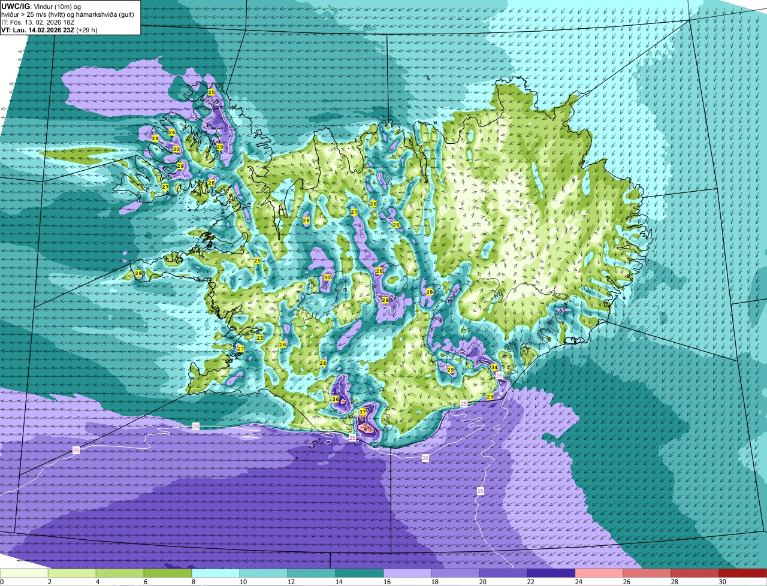Click the 24–26 m/s pink legend swatch
The width and height of the screenshot is (767, 586).
pyautogui.click(x=599, y=573)
